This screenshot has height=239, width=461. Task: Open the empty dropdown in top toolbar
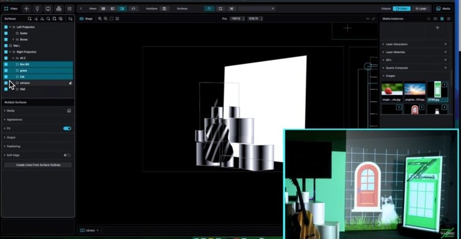tap(257, 8)
